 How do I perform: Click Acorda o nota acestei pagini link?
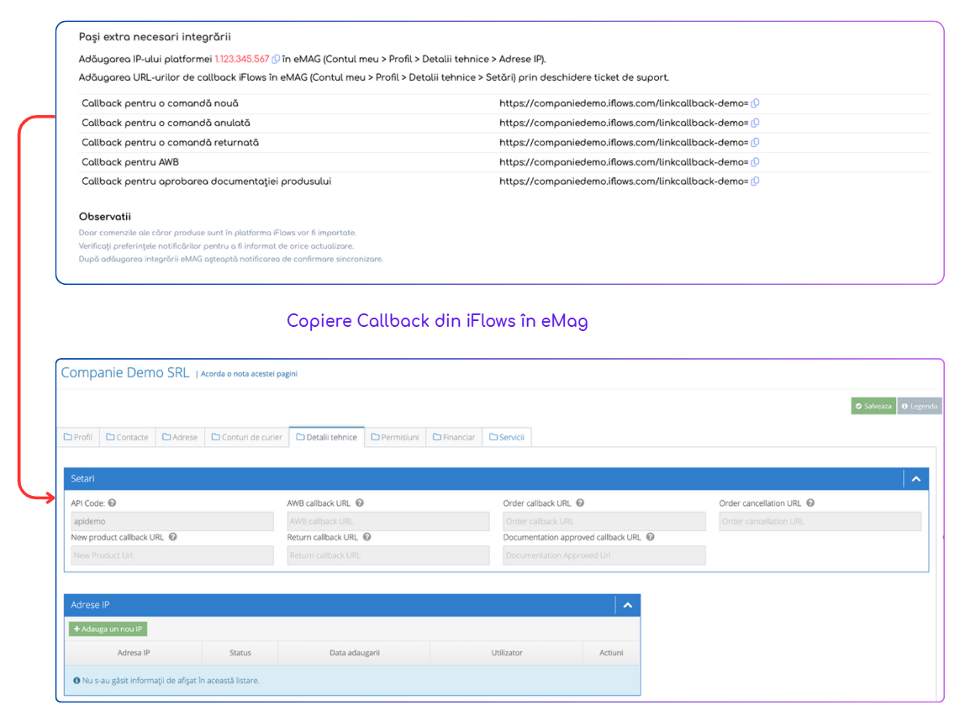[249, 374]
